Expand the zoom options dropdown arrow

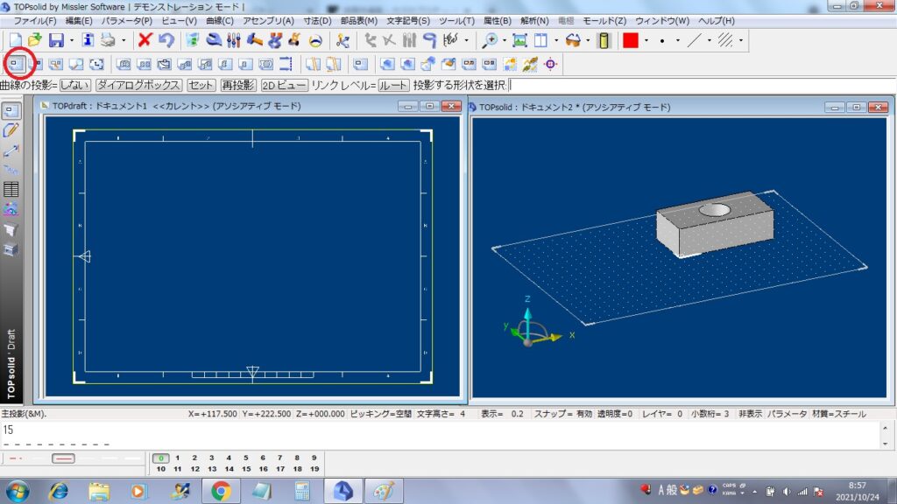(x=504, y=40)
